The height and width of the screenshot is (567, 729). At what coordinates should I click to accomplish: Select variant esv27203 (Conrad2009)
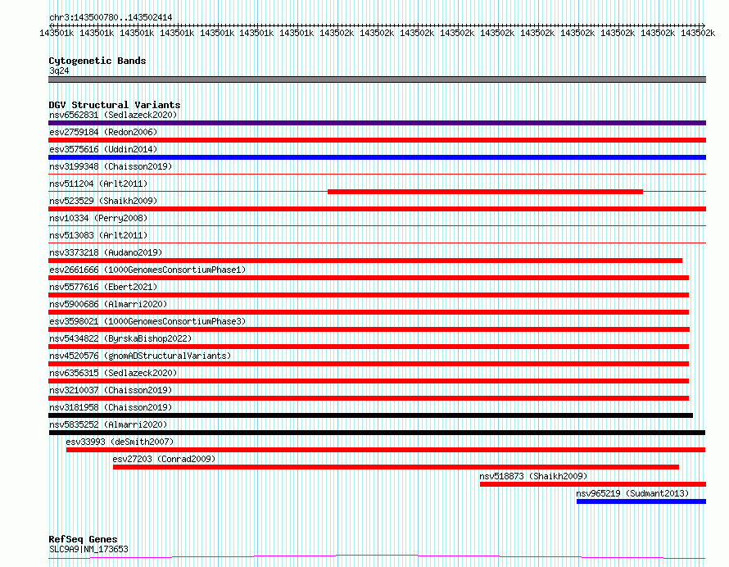[x=164, y=459]
